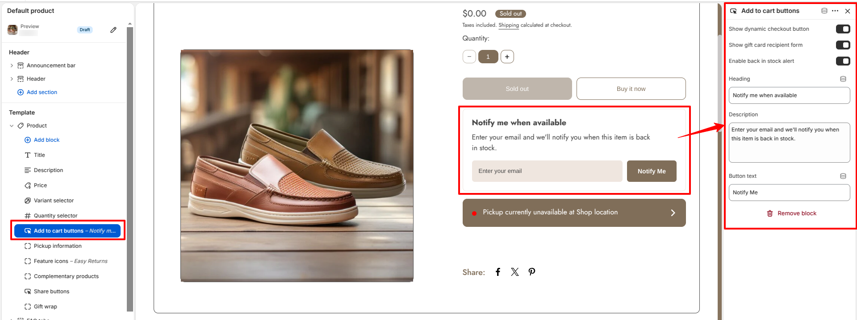857x320 pixels.
Task: Click the Buy it now button
Action: pyautogui.click(x=631, y=89)
